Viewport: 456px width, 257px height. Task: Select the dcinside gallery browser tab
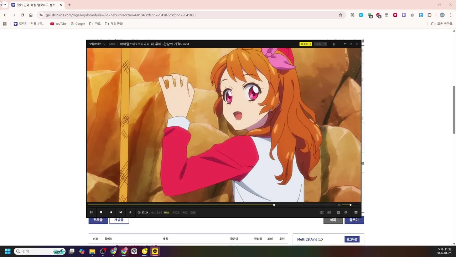(37, 5)
